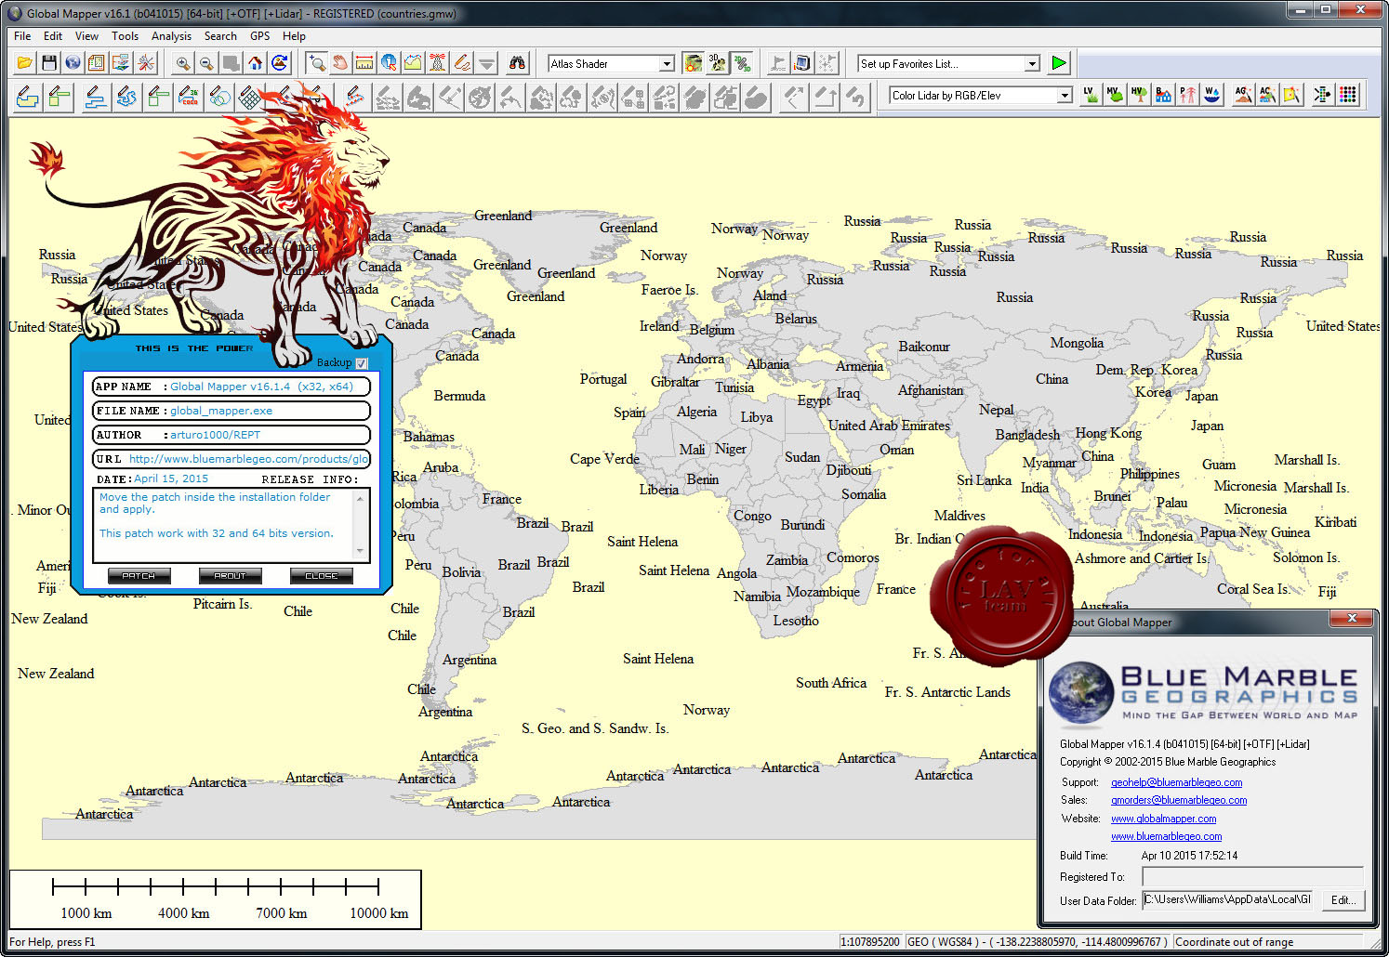The image size is (1389, 957).
Task: Click the P powerline Lidar classify icon
Action: [1187, 95]
